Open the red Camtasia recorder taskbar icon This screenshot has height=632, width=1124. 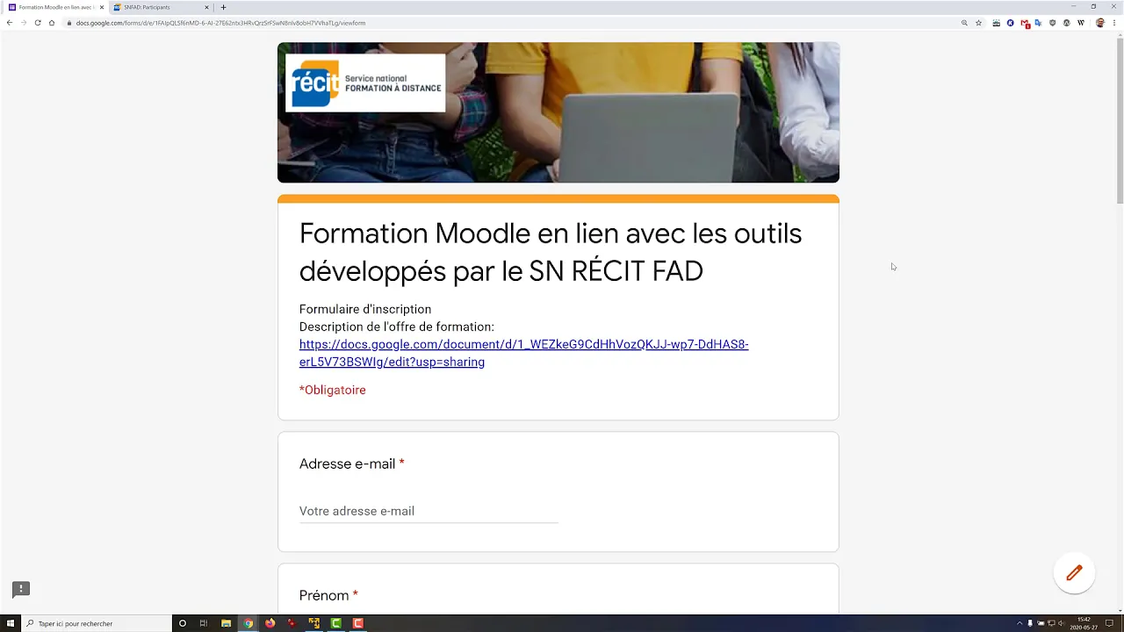pos(358,623)
